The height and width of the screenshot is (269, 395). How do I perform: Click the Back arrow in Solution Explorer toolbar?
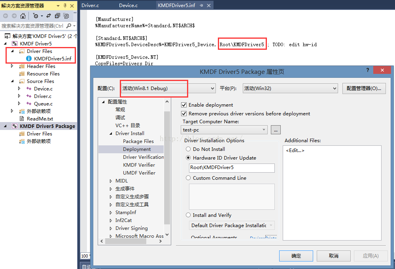[6, 16]
